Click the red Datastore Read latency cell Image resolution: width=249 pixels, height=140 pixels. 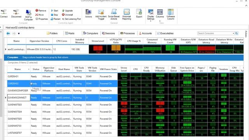[206, 49]
